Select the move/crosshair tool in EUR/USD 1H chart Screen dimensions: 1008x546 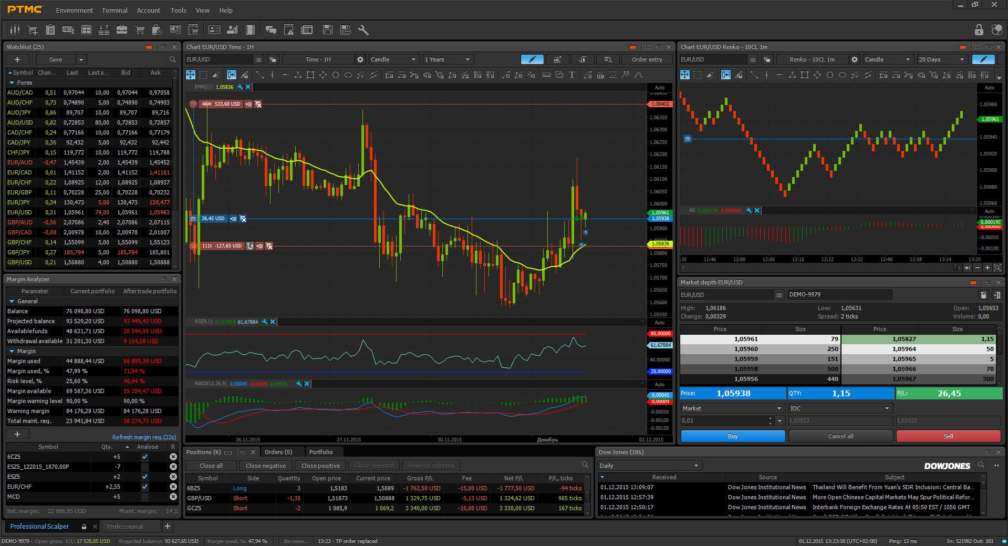point(191,75)
